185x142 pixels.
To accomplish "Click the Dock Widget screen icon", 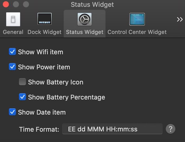I will point(44,19).
